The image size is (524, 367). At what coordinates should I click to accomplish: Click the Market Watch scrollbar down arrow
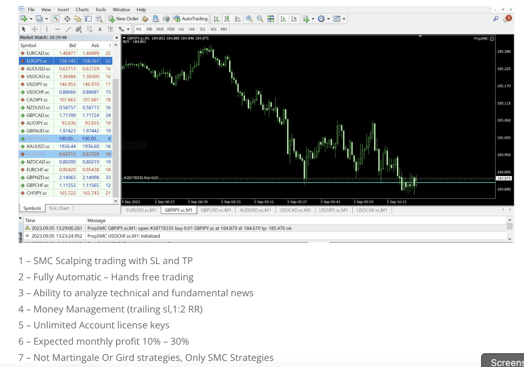[x=116, y=201]
